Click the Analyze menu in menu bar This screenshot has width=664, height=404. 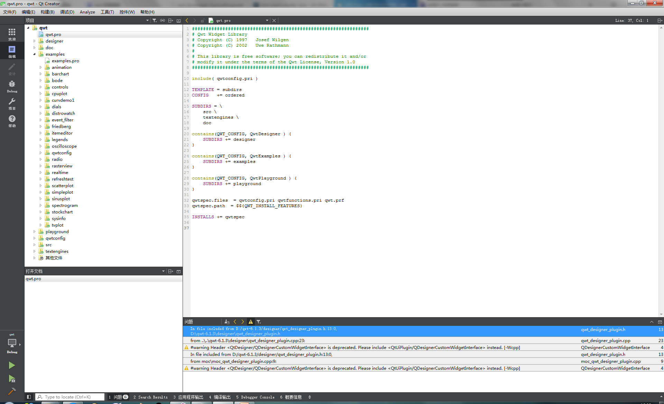pos(87,12)
